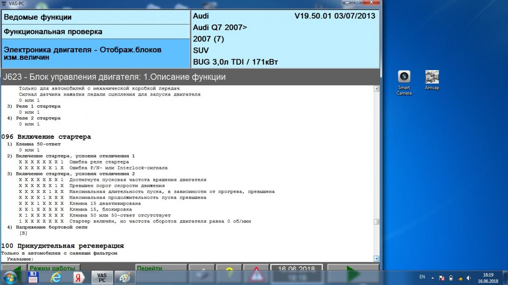Click the battery power tray icon
The height and width of the screenshot is (285, 508).
[x=451, y=278]
